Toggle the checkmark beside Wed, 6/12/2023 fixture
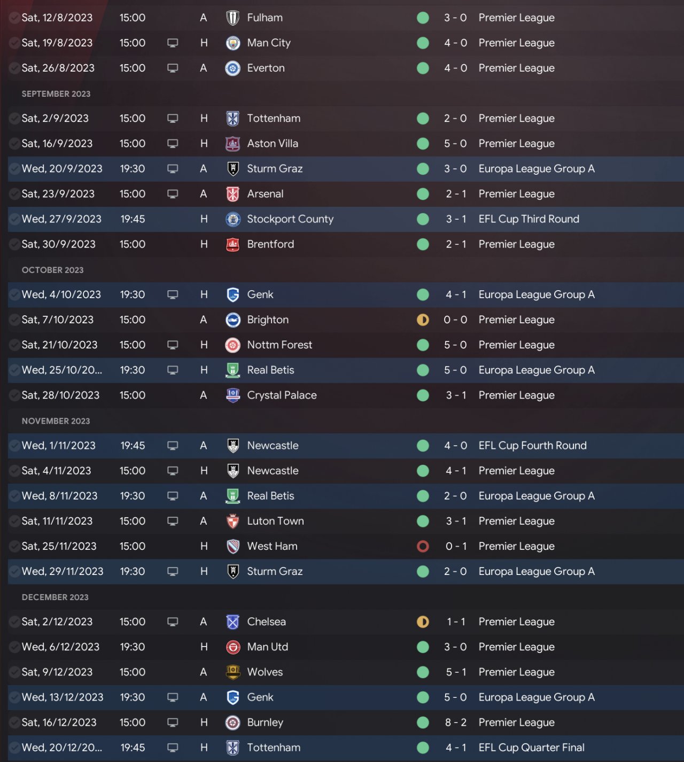Screen dimensions: 684x762 point(14,647)
